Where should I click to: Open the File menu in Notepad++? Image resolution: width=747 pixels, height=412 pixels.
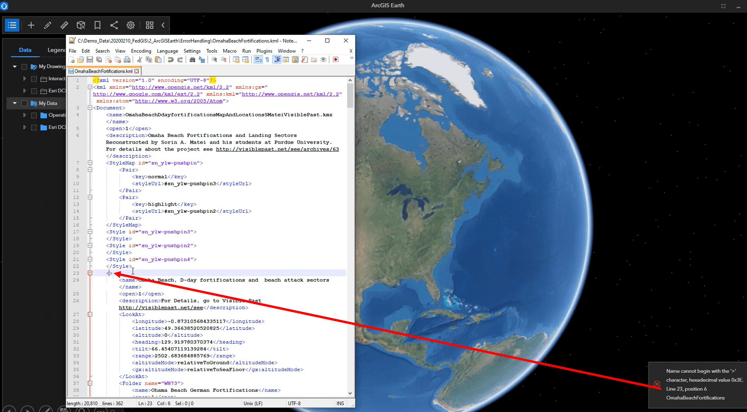(x=73, y=51)
